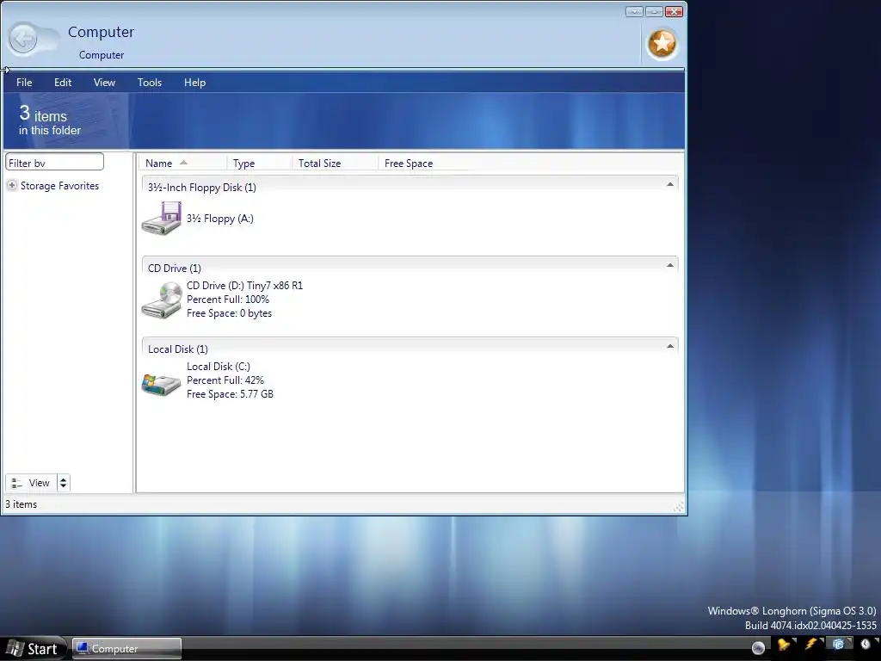881x661 pixels.
Task: Open the View button's up-down arrow dropdown
Action: [64, 483]
